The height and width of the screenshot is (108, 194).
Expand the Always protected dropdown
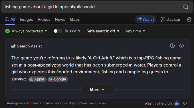pos(29,31)
